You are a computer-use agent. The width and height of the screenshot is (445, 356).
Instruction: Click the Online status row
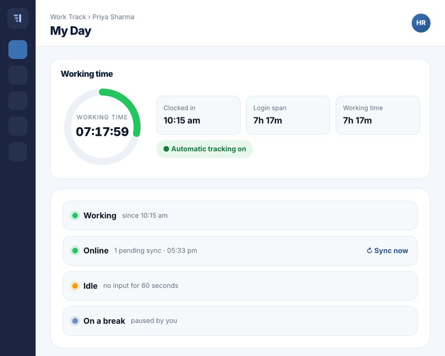240,251
